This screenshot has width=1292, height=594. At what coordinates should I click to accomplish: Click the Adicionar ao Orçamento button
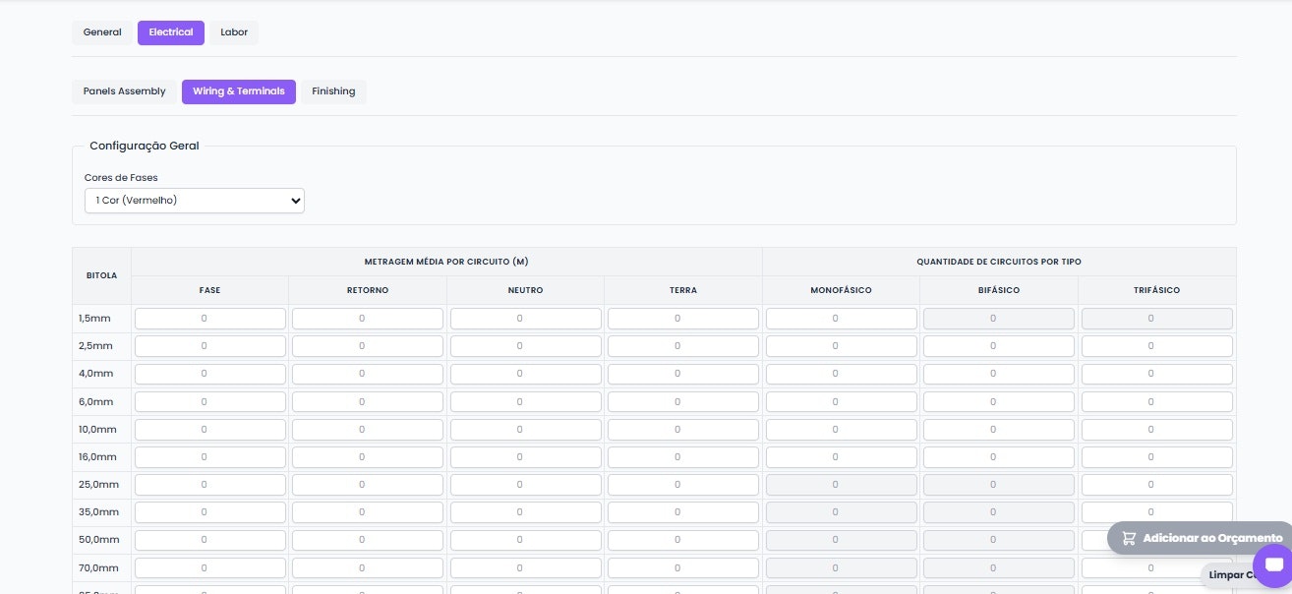pyautogui.click(x=1202, y=538)
